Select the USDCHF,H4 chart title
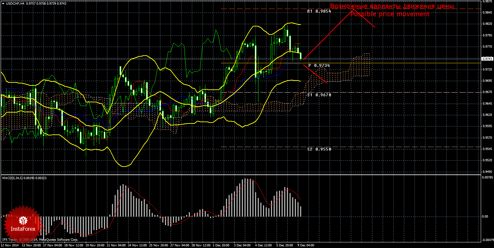The height and width of the screenshot is (248, 494). 15,3
